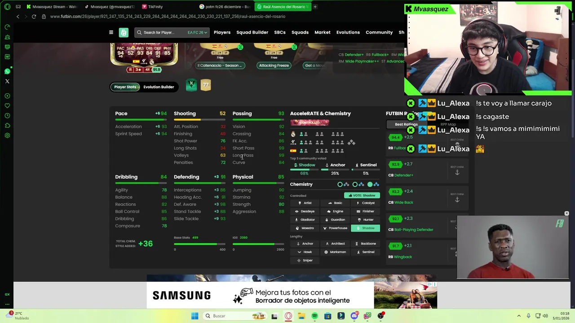Open the EA FC 26 game dropdown
Image resolution: width=575 pixels, height=323 pixels.
[197, 32]
